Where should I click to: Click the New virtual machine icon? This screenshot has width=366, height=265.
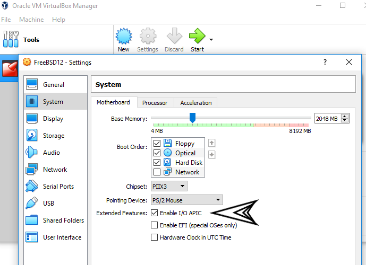pos(124,36)
